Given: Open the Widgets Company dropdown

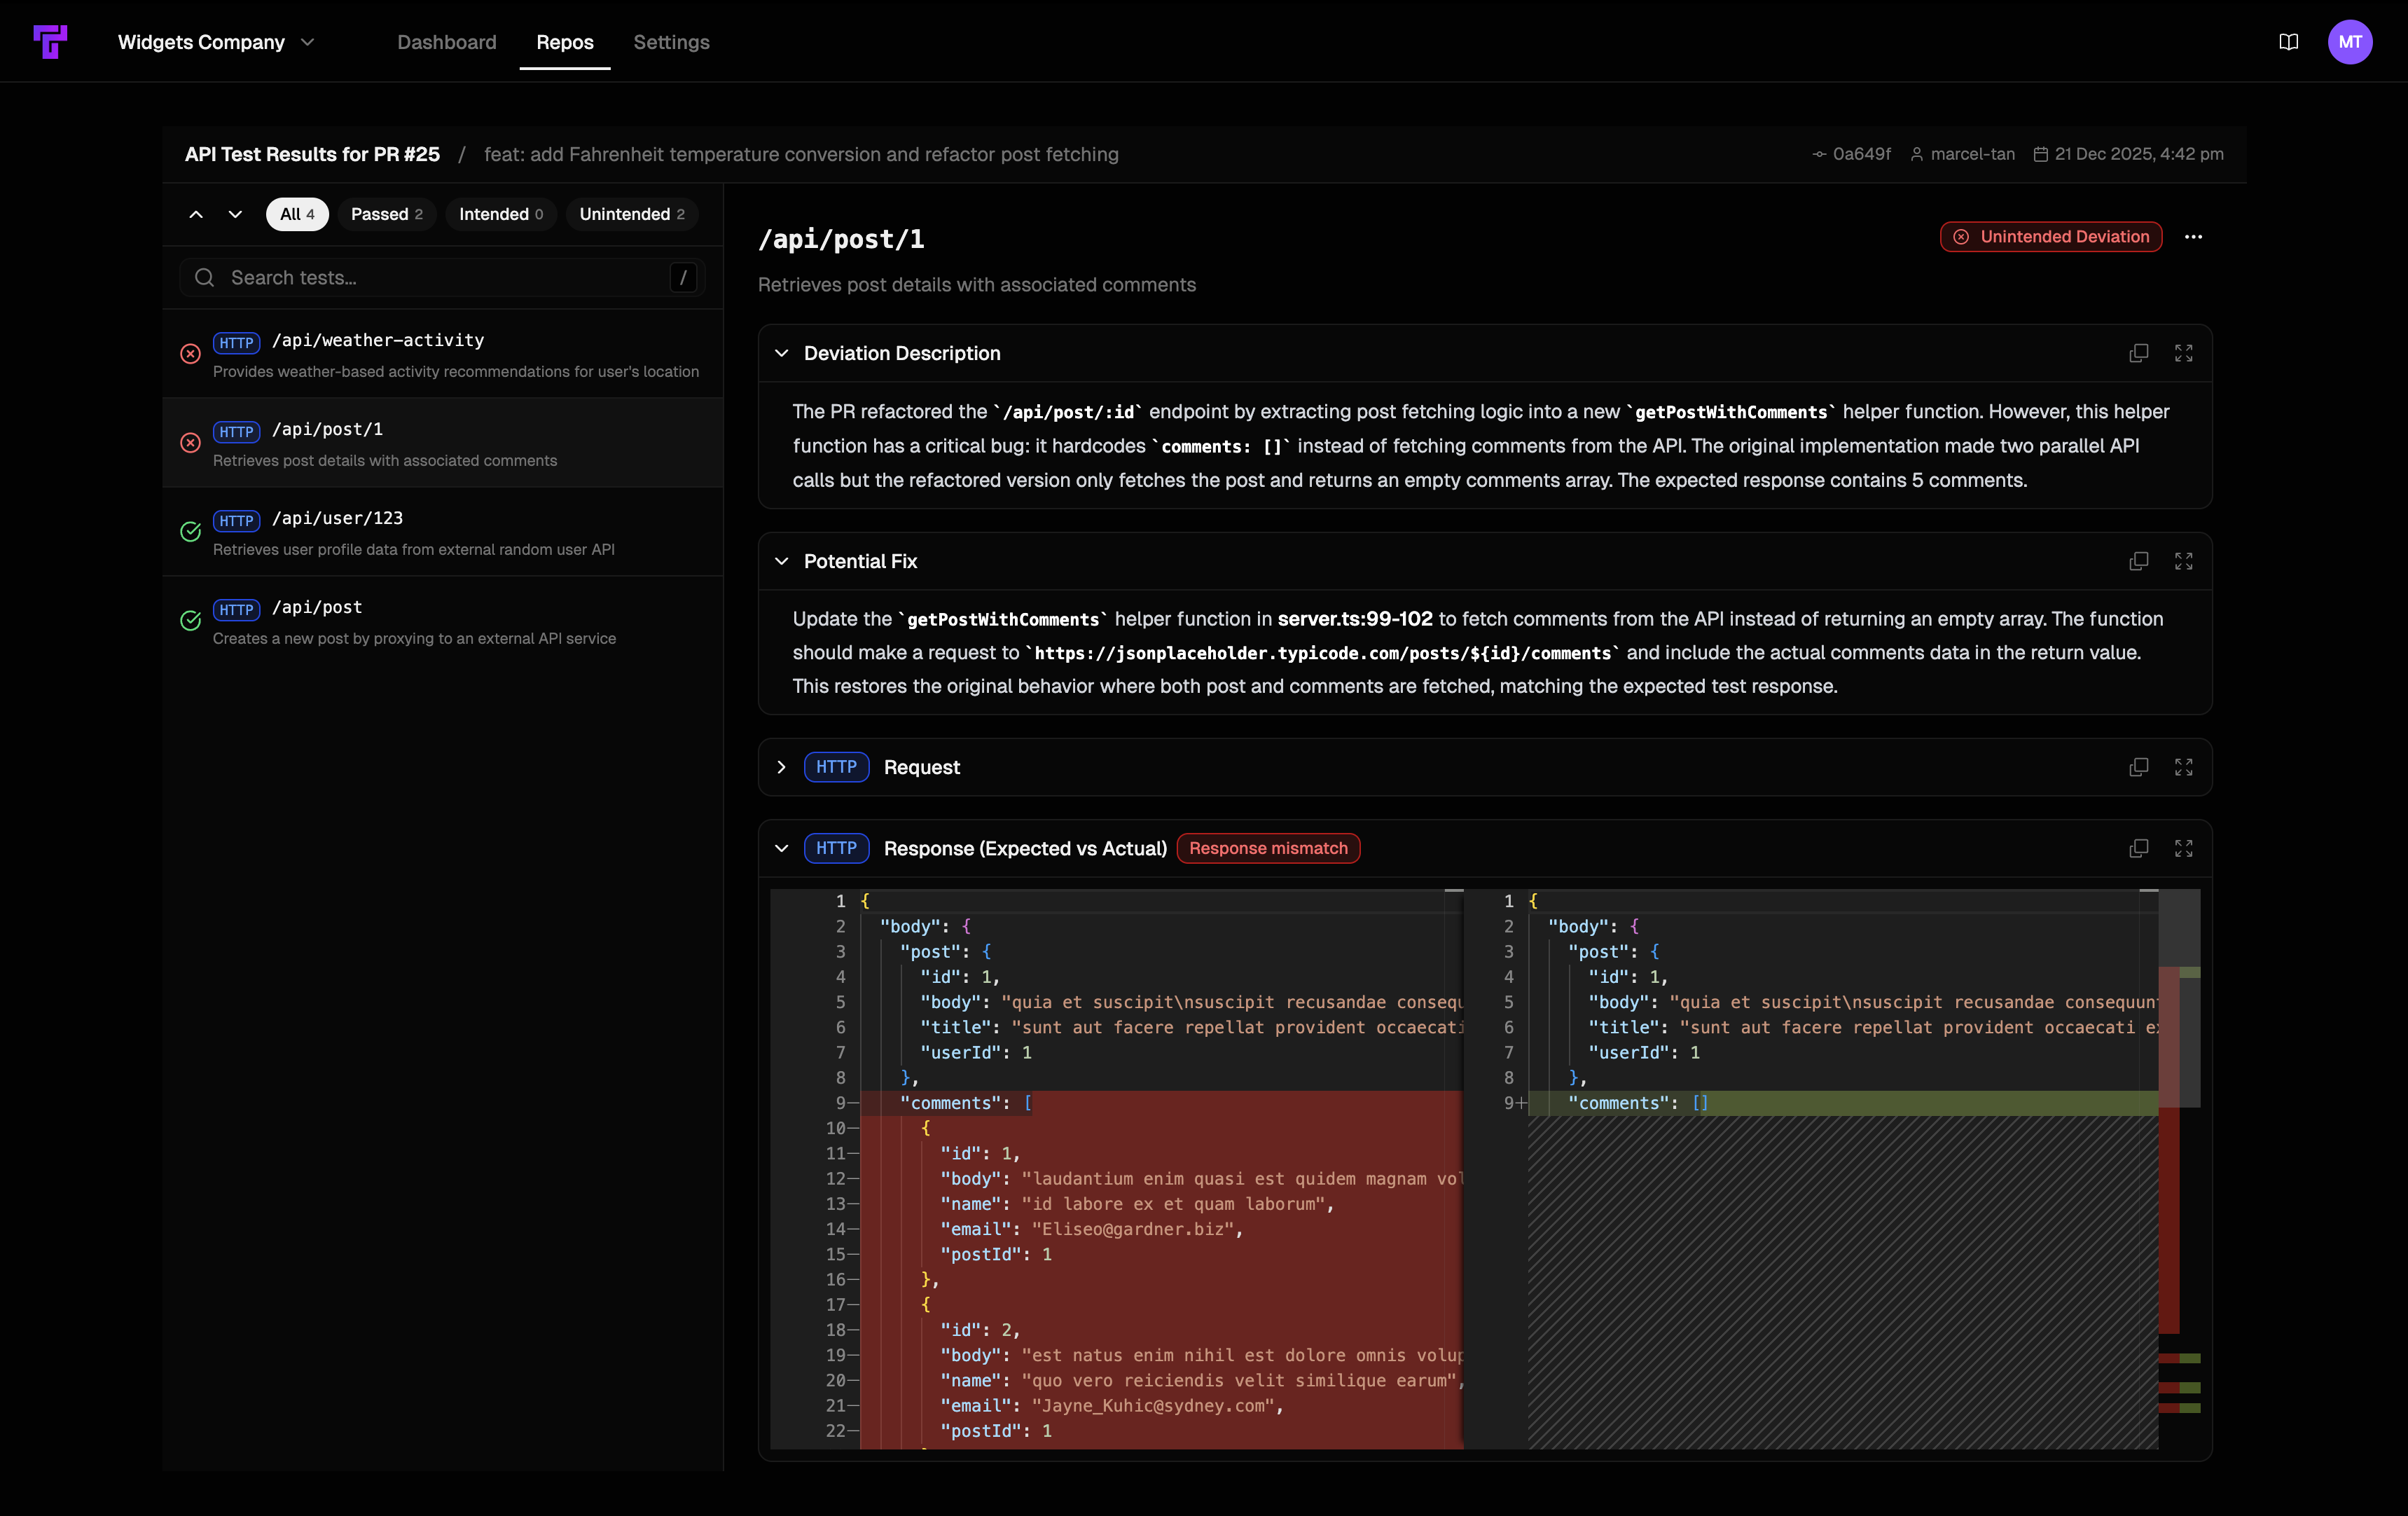Looking at the screenshot, I should [x=215, y=42].
